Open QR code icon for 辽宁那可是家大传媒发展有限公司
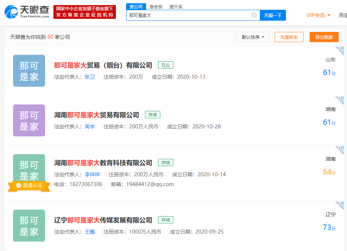This screenshot has width=347, height=251. pos(340,206)
